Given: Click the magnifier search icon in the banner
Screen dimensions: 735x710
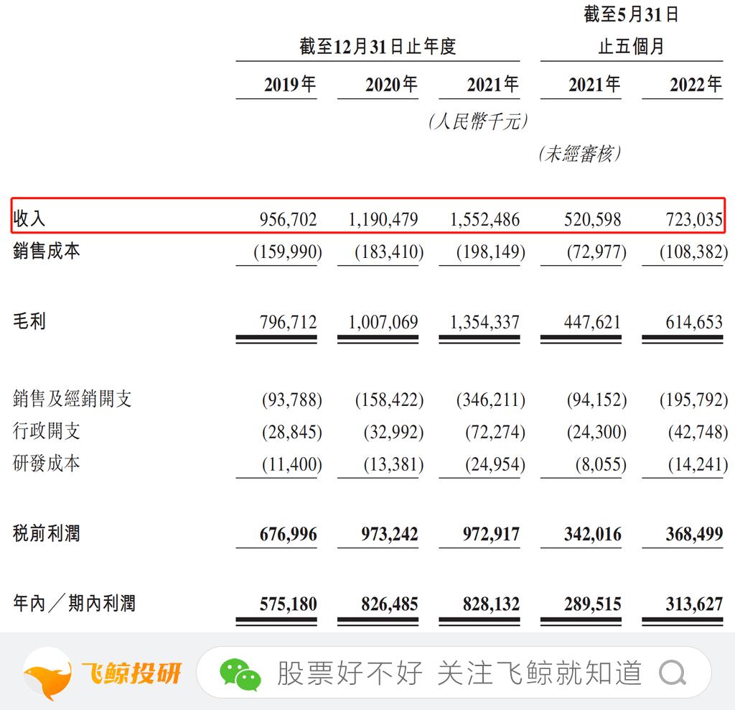Looking at the screenshot, I should (673, 673).
